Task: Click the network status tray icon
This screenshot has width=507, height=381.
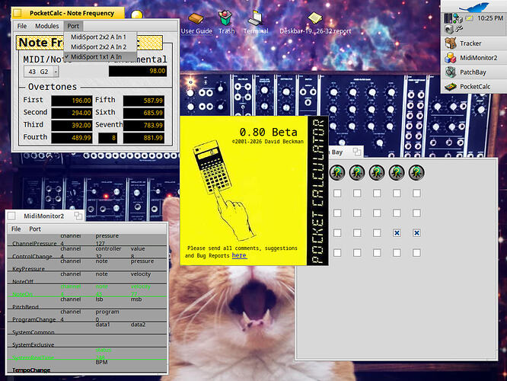Action: 458,18
